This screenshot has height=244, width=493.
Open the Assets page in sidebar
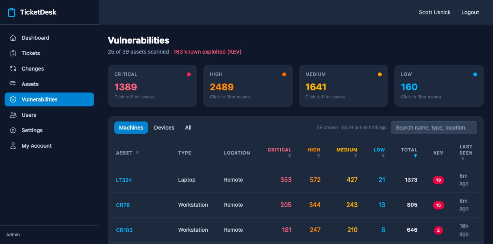[x=49, y=84]
